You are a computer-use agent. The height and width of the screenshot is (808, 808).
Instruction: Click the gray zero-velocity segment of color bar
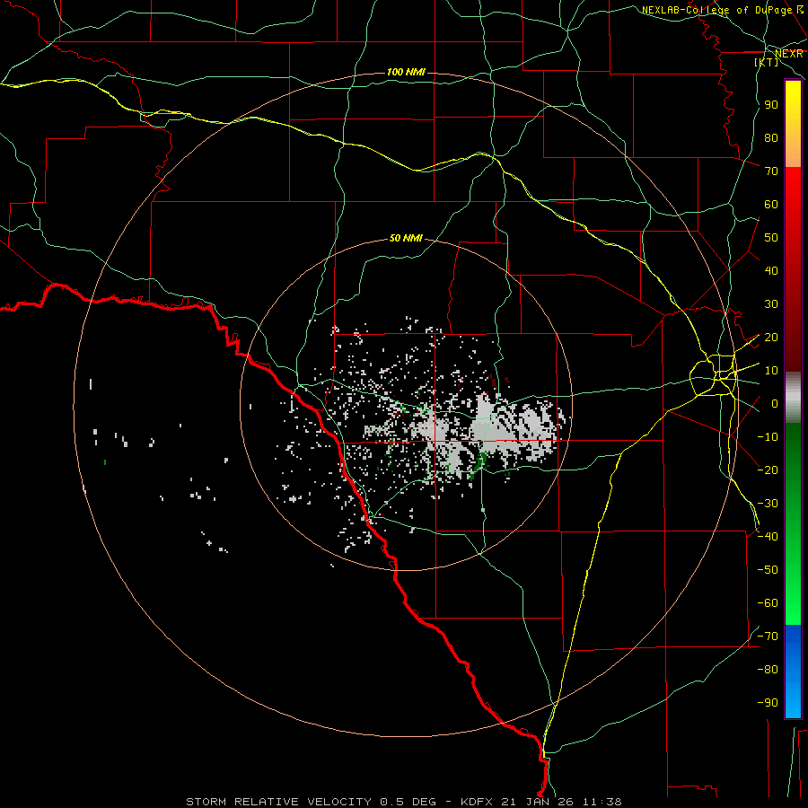click(x=793, y=398)
